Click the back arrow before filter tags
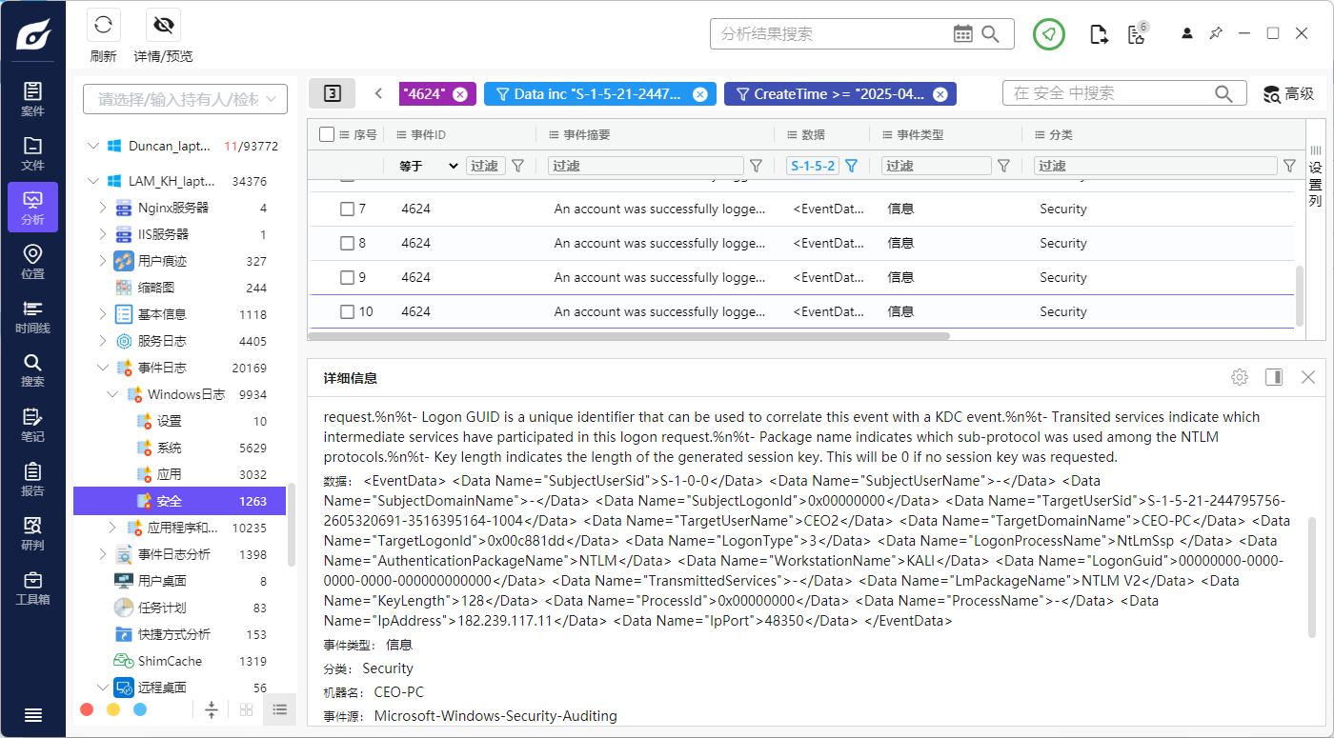 pos(378,93)
